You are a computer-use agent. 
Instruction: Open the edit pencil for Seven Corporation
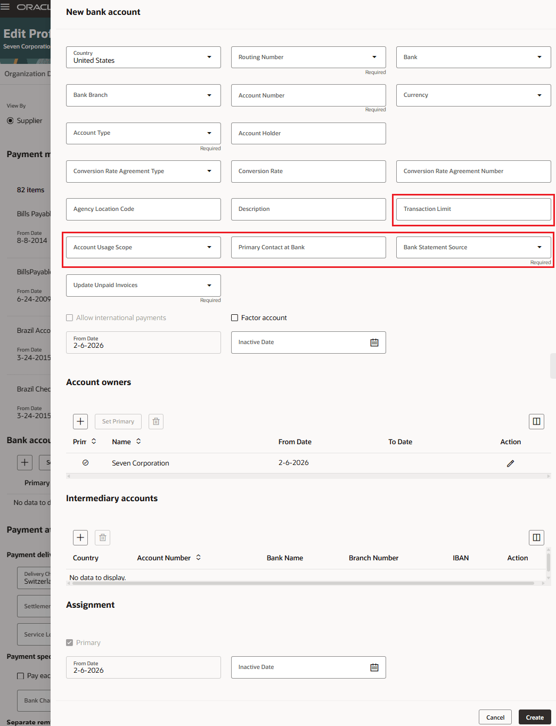510,463
